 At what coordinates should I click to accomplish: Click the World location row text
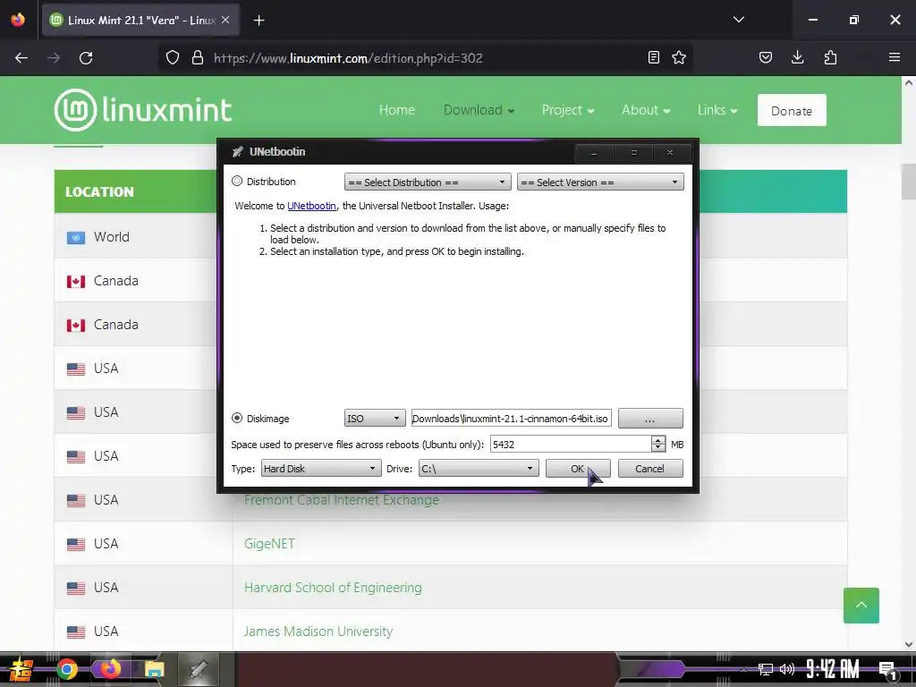112,236
